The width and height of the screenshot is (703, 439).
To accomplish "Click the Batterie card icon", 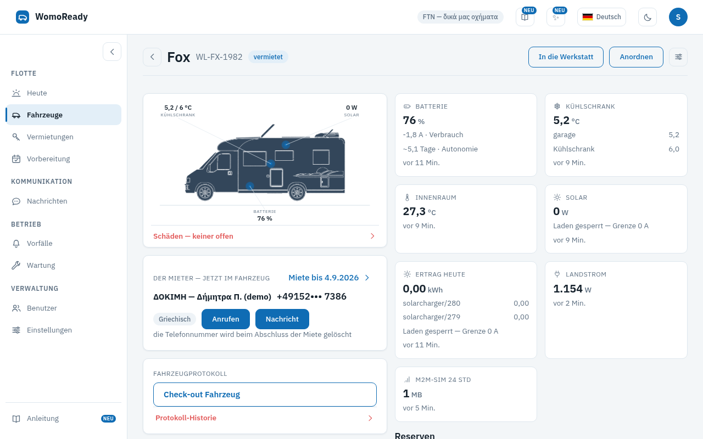I will coord(407,106).
